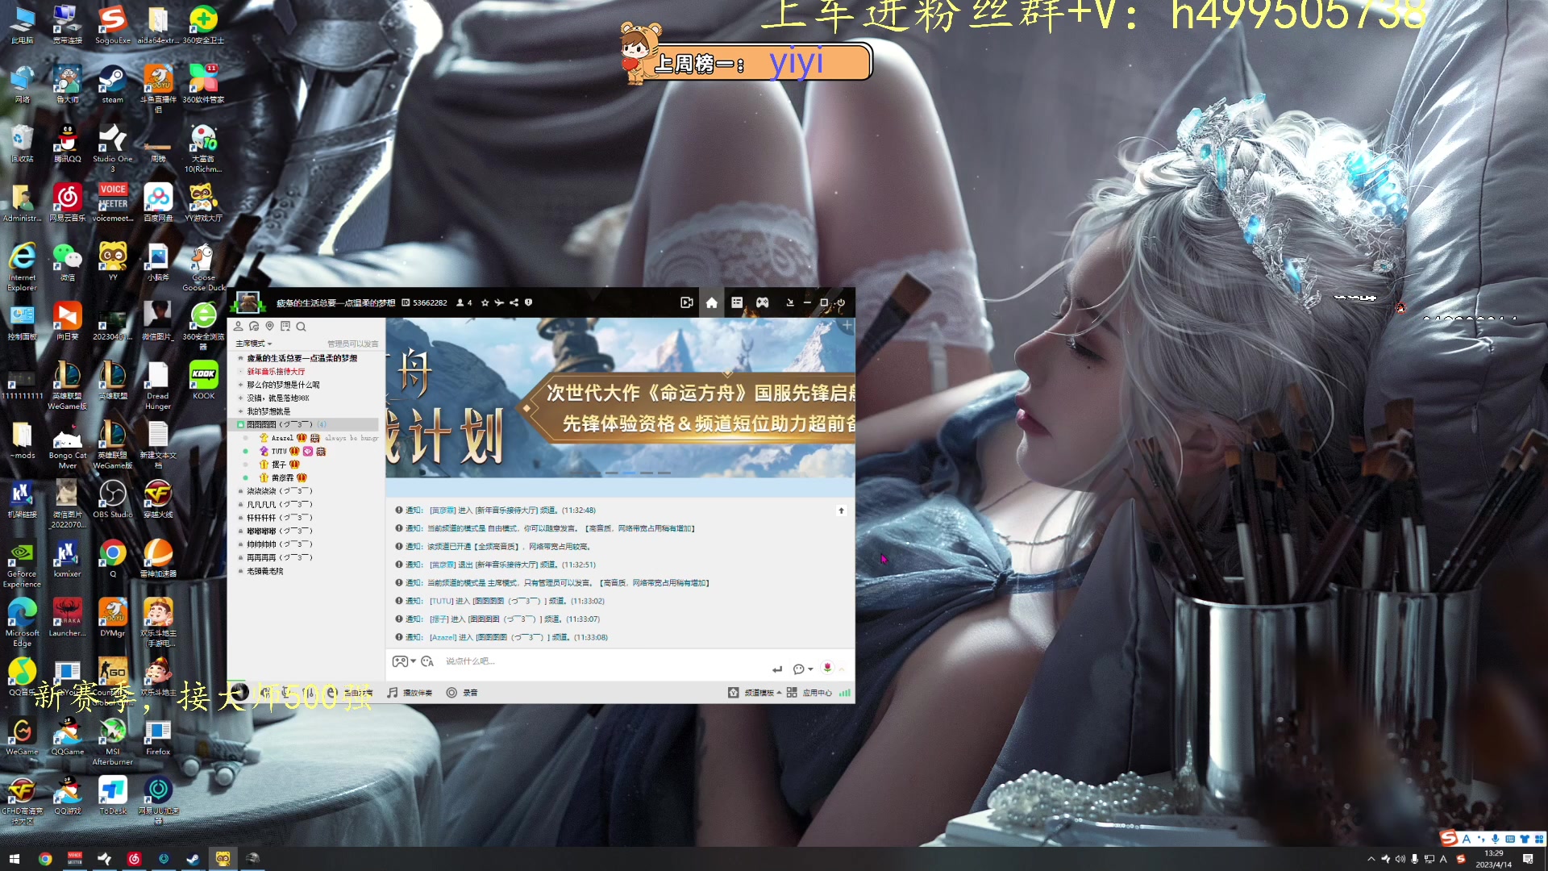Open Steam desktop shortcut
The width and height of the screenshot is (1548, 871).
click(x=112, y=85)
